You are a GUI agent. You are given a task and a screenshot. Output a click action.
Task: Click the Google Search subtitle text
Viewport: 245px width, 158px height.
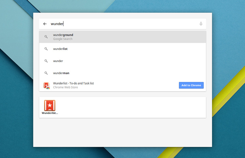[63, 39]
